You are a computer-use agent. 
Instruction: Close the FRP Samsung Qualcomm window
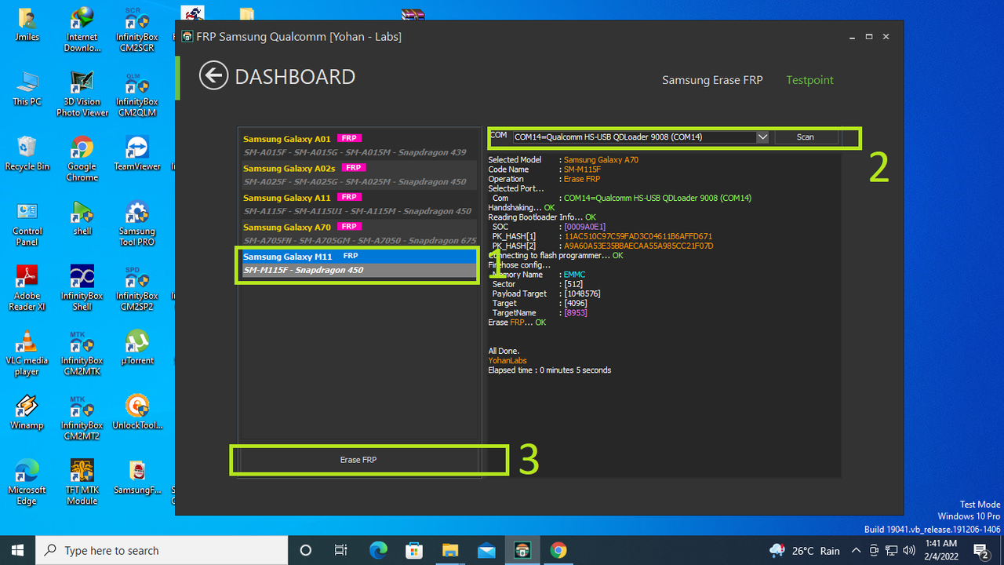886,37
